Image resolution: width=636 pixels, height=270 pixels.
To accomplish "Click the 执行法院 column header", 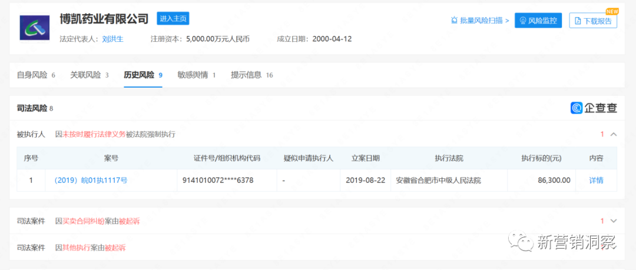I will click(449, 158).
